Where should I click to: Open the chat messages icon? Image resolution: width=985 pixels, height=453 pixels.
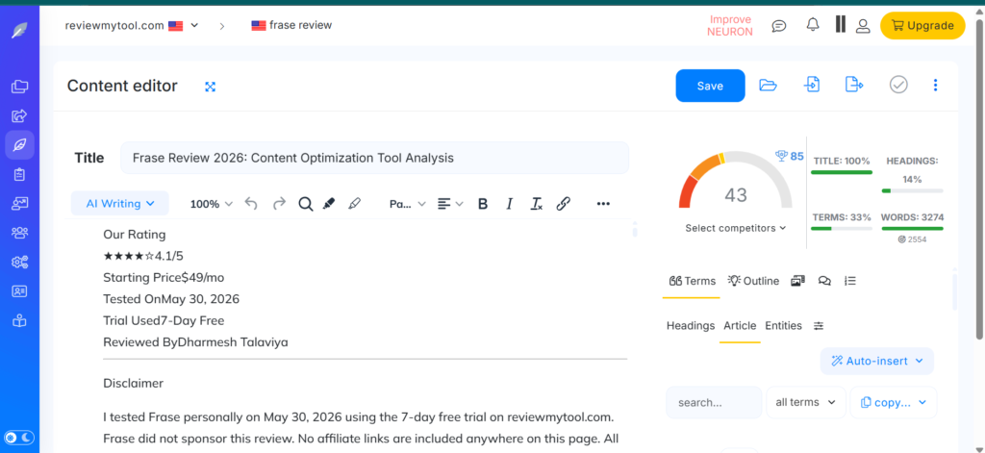pos(779,26)
